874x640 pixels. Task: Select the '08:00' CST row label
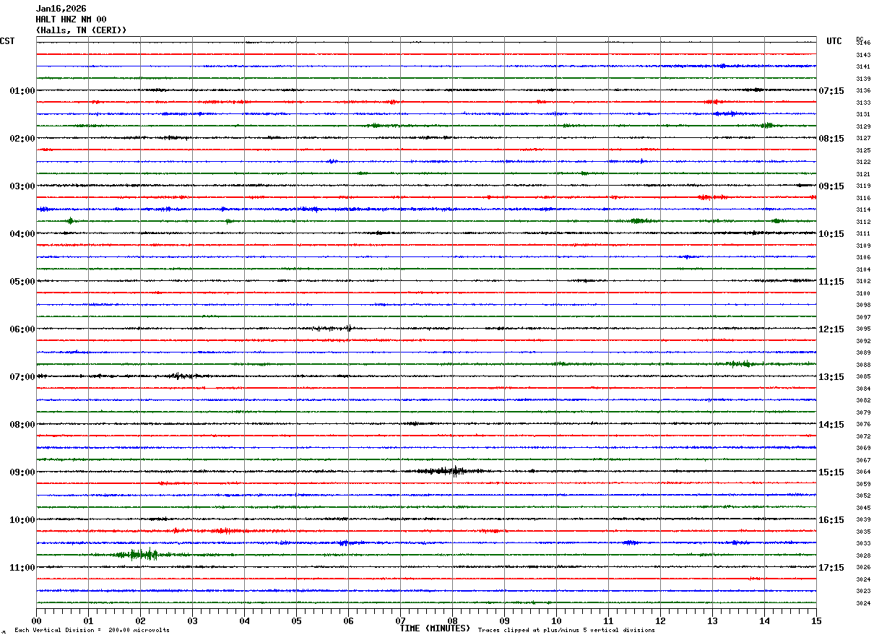[22, 425]
